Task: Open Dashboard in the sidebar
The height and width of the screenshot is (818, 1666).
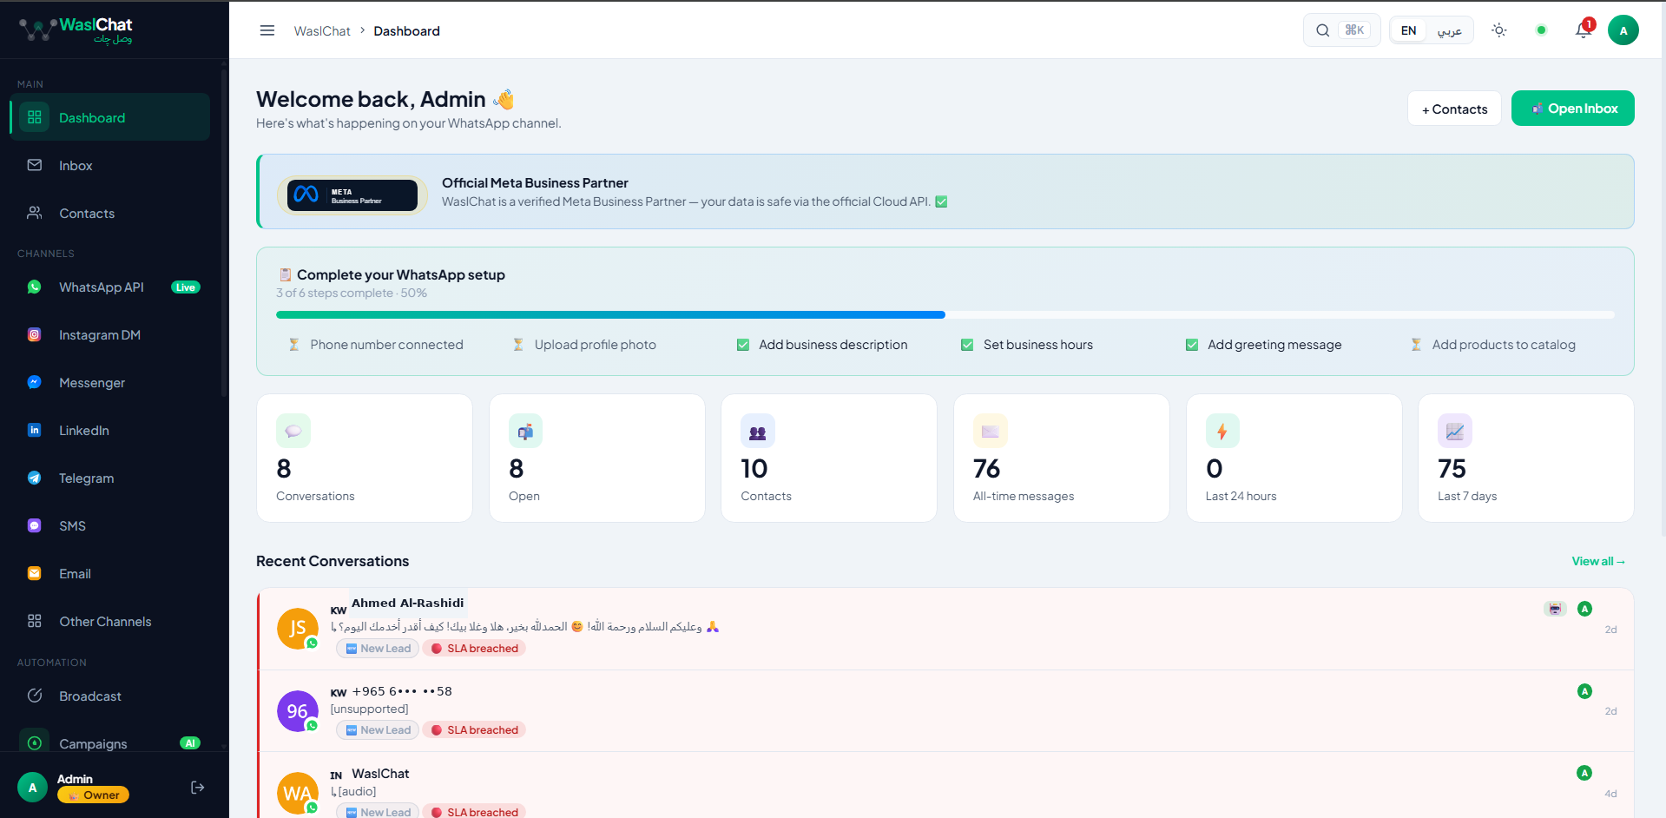Action: (110, 117)
